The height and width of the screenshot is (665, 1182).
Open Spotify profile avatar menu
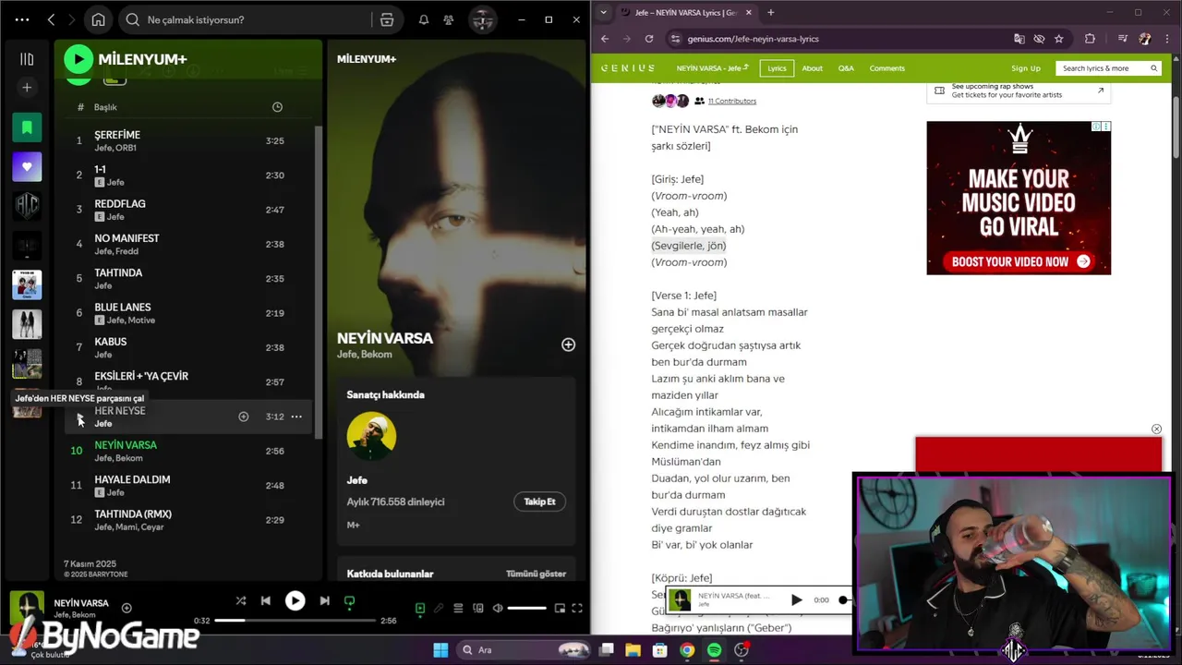482,19
